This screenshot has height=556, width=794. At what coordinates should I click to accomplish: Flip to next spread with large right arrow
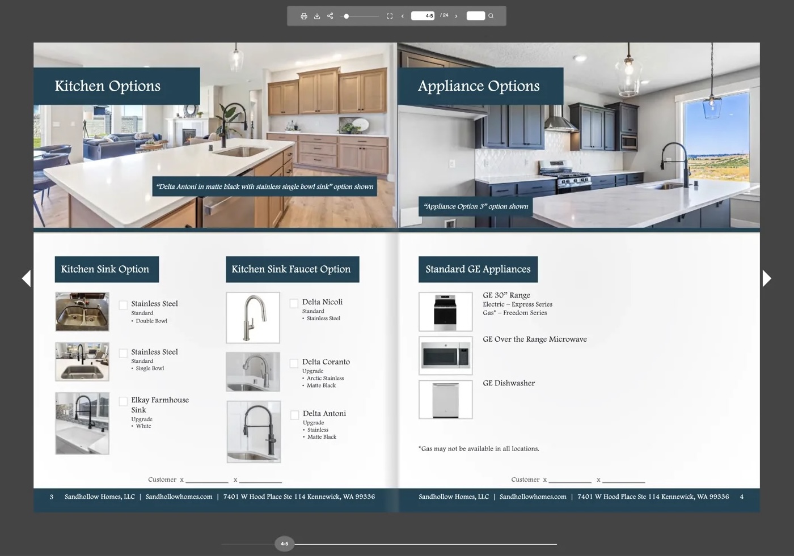tap(767, 278)
